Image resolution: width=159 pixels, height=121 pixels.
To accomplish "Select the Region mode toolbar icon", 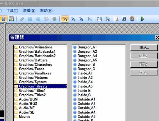I will [x=11, y=19].
